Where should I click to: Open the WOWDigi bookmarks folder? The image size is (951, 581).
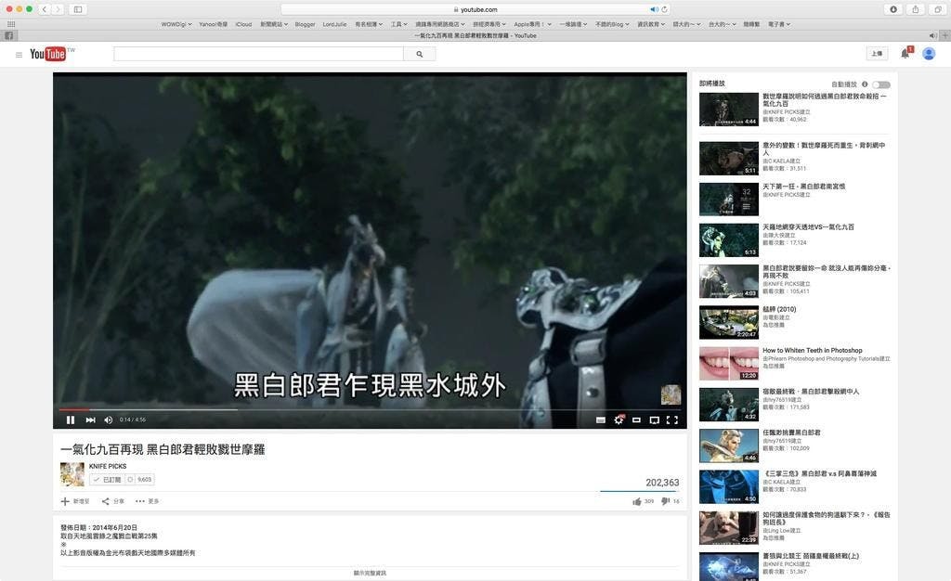tap(176, 24)
